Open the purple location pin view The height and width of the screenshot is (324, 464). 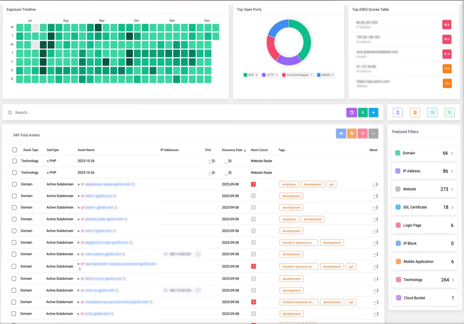(x=398, y=113)
